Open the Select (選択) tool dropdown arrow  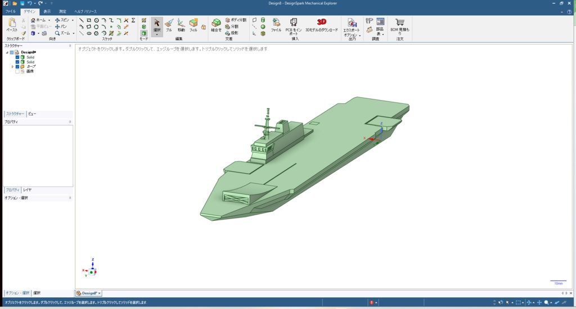(157, 34)
